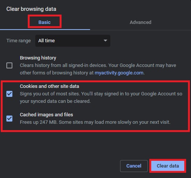Click the Time range label
Screen dimensions: 191x178
pos(18,41)
